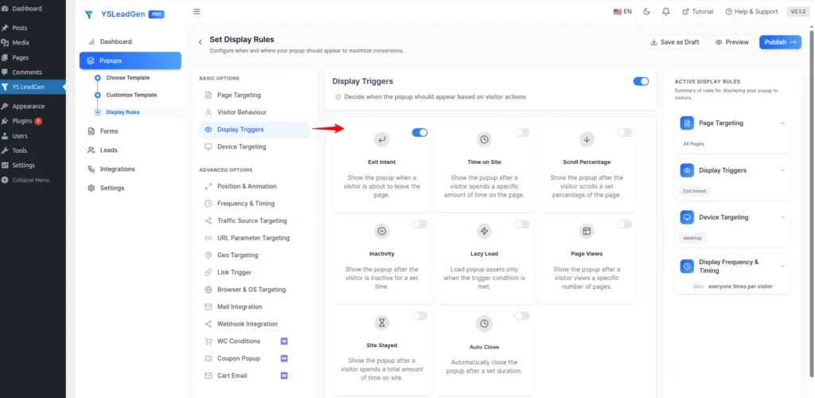
Task: Go to Choose Template step
Action: coord(128,78)
